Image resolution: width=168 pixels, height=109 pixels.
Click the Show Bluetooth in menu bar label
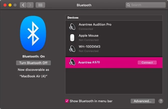pyautogui.click(x=91, y=101)
